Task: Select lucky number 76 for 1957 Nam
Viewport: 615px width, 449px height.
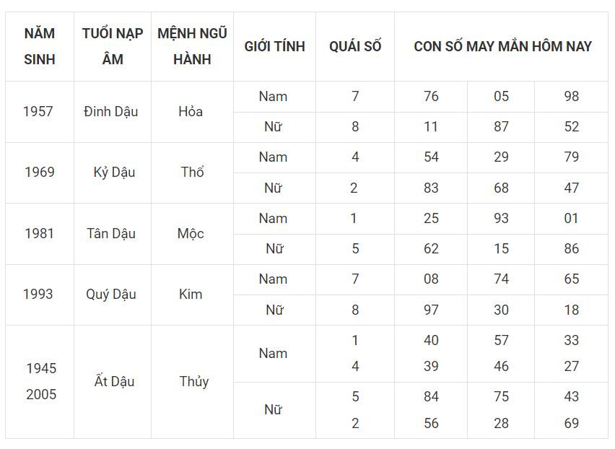Action: 431,97
